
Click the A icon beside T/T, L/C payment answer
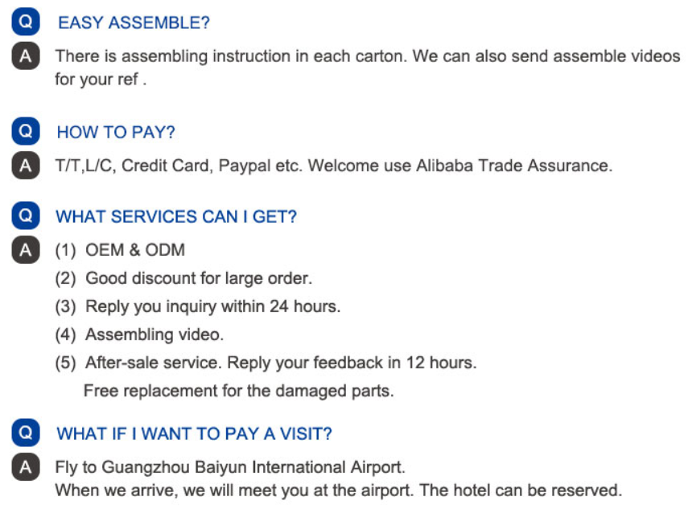coord(26,166)
